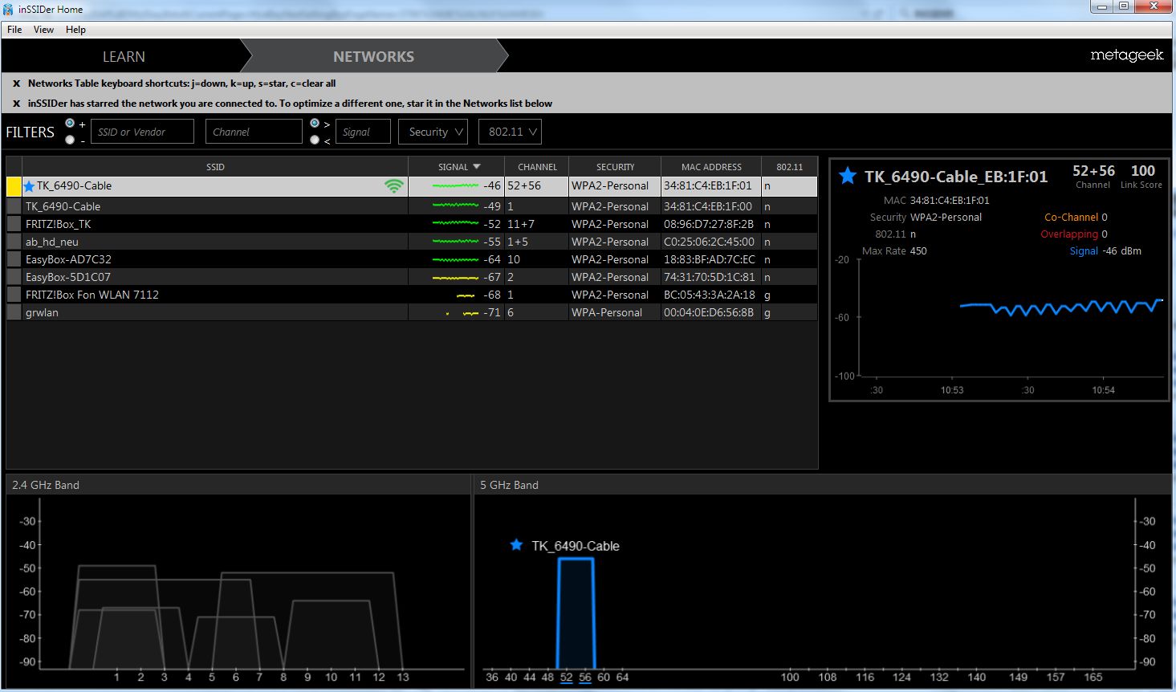
Task: Switch to the NETWORKS tab
Action: coord(374,56)
